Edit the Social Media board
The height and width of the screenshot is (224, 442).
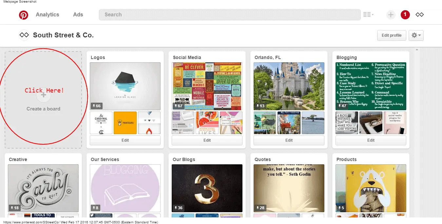207,140
